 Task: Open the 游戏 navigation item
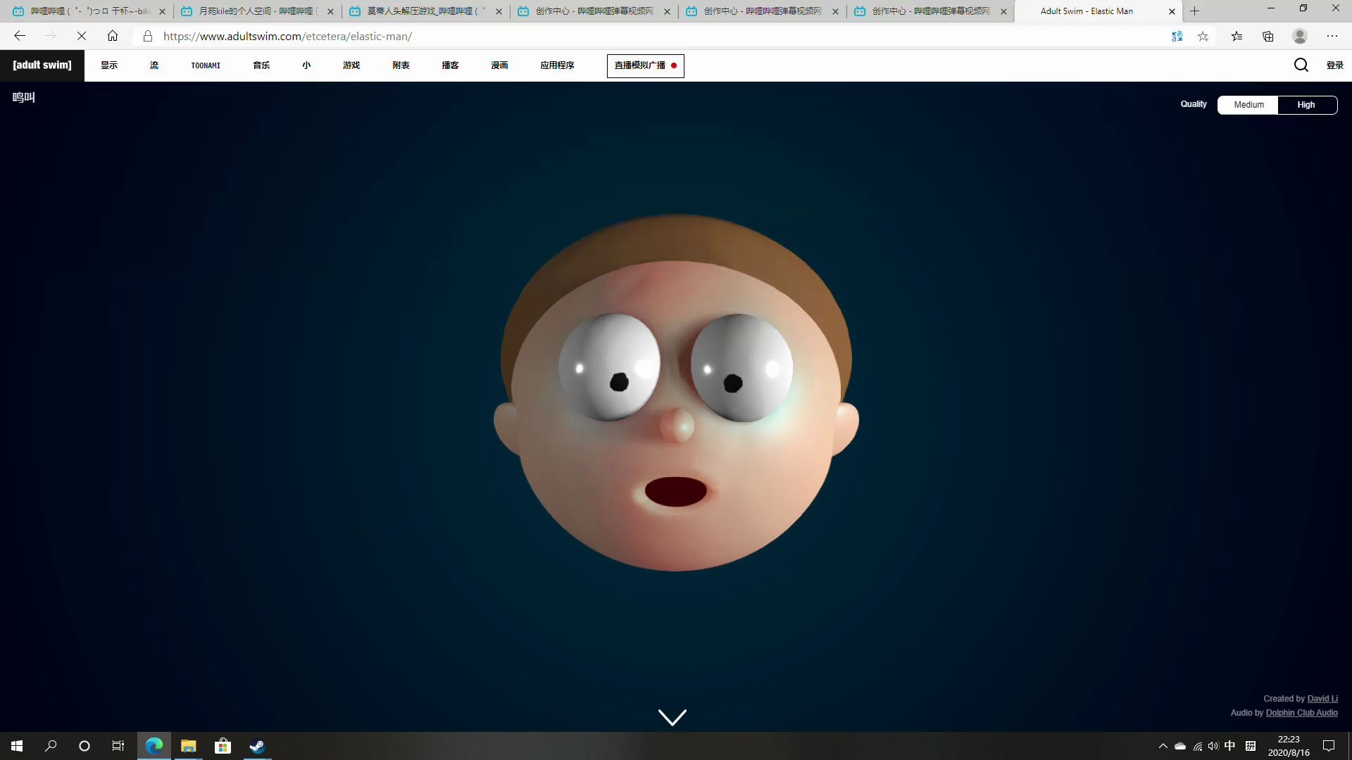[x=351, y=65]
